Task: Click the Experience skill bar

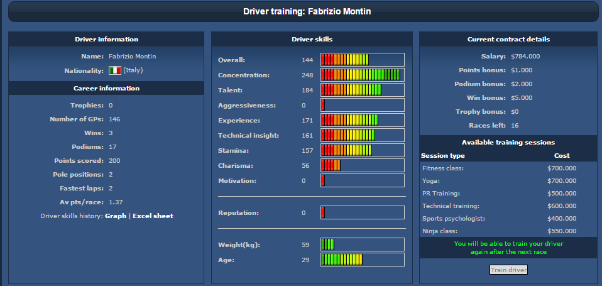Action: [363, 120]
